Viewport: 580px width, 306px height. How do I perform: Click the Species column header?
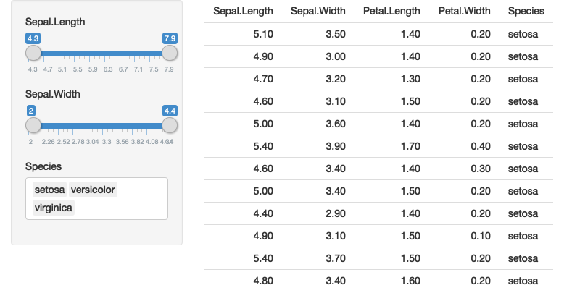(526, 11)
